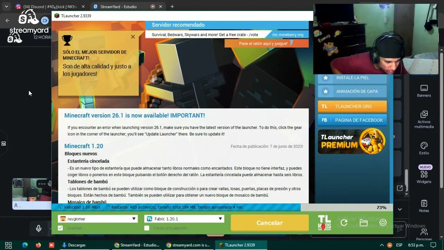Click the 73% progress percentage label
444x250 pixels.
tap(381, 207)
